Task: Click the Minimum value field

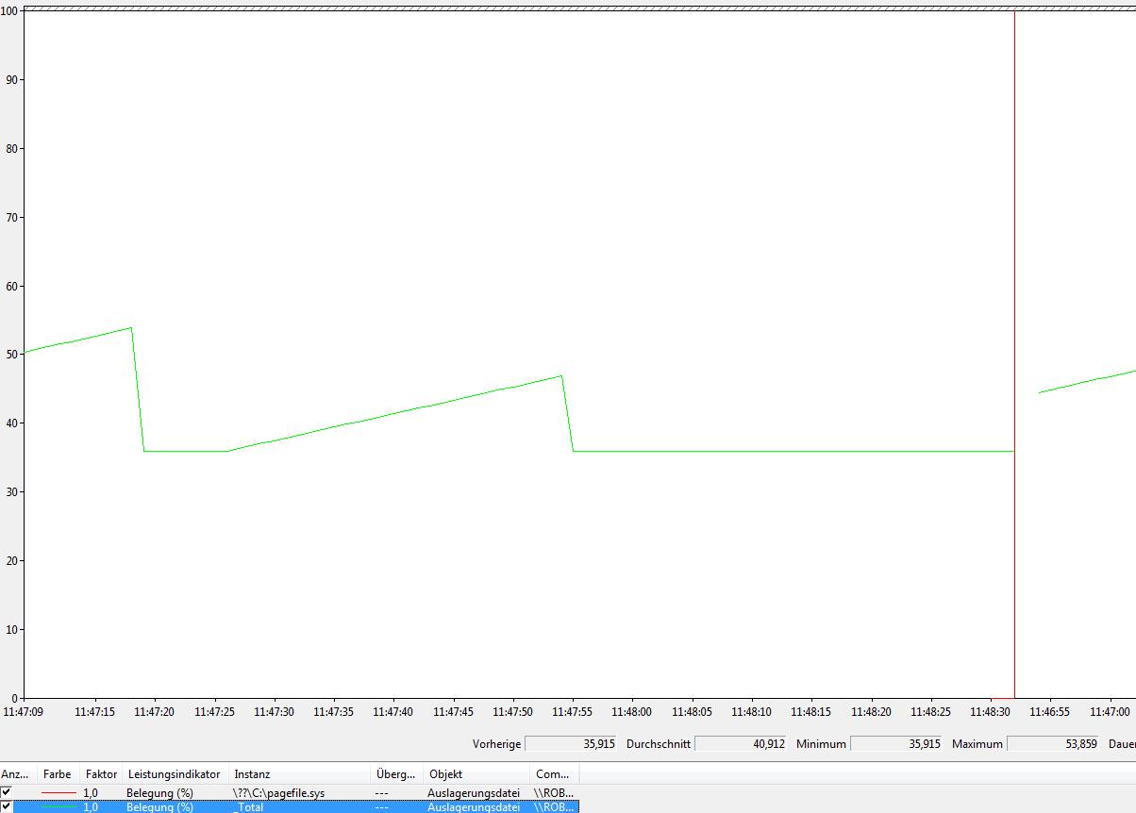Action: [x=895, y=744]
